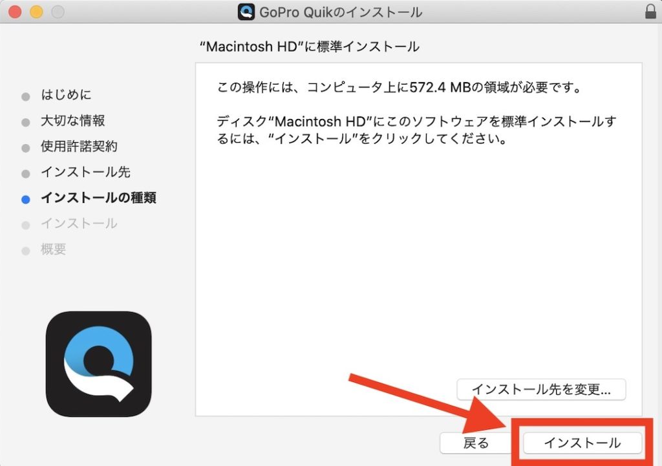Open インストール先を変更 dialog
The height and width of the screenshot is (466, 662).
coord(541,390)
